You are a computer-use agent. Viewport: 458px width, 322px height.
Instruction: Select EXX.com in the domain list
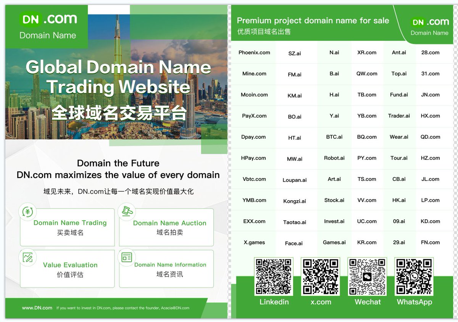(254, 221)
